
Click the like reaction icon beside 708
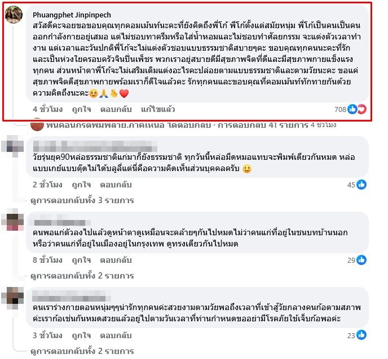[x=352, y=109]
